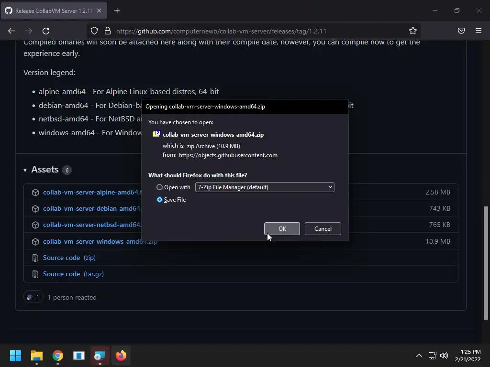The height and width of the screenshot is (367, 490).
Task: Click the package icon beside debian-amd64 asset
Action: 35,209
